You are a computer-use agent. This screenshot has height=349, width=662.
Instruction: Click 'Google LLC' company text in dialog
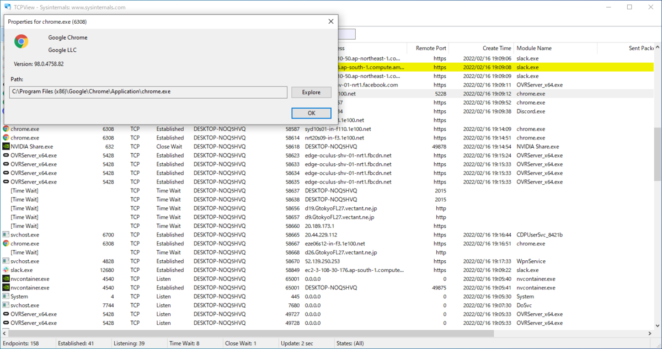click(62, 50)
